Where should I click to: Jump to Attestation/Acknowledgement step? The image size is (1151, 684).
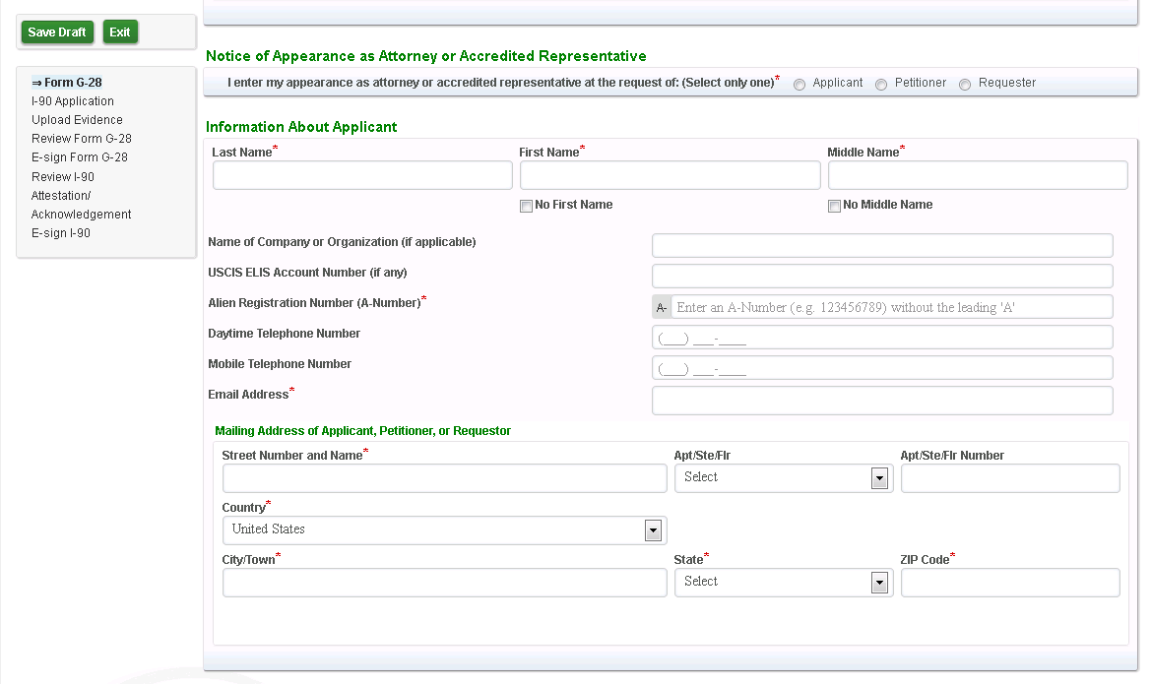pos(81,205)
